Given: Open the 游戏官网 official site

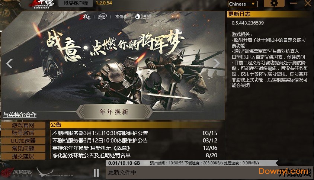Looking at the screenshot, I should [23, 125].
